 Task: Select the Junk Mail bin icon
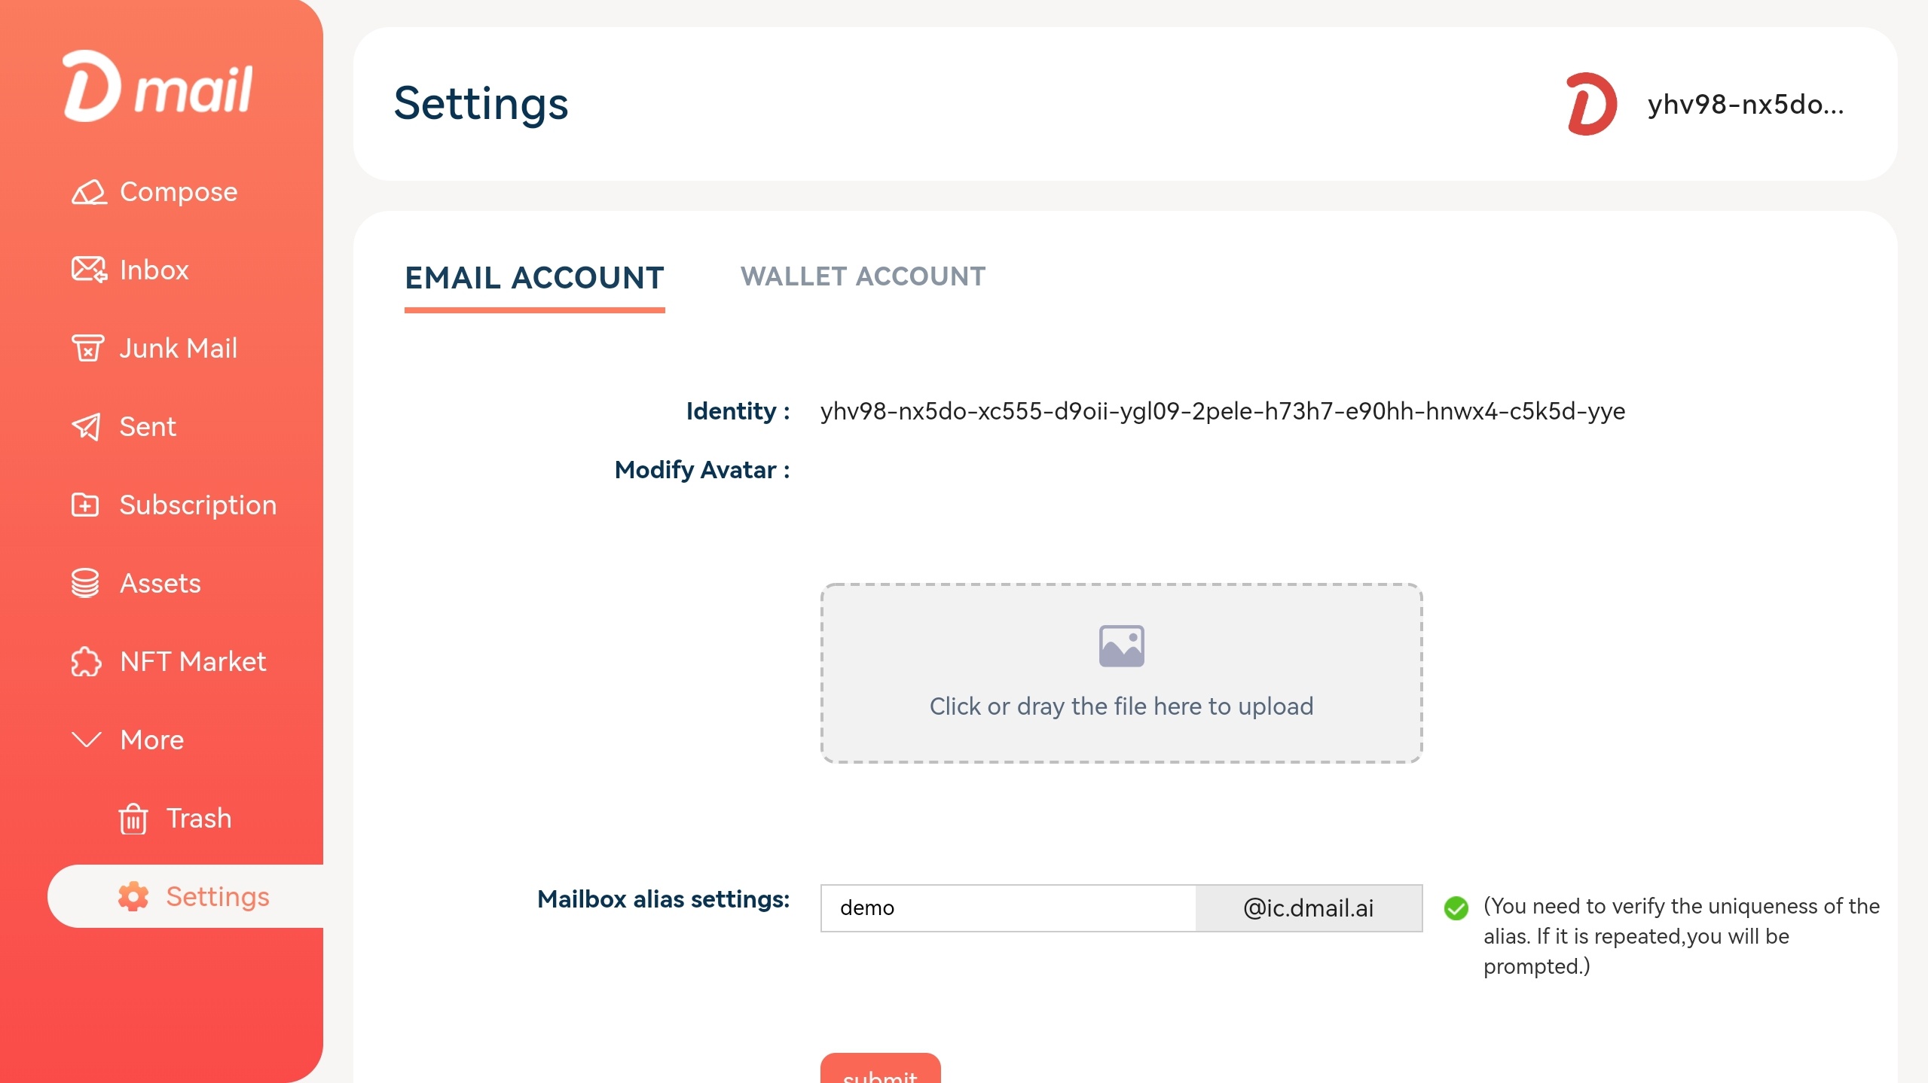[x=87, y=348]
